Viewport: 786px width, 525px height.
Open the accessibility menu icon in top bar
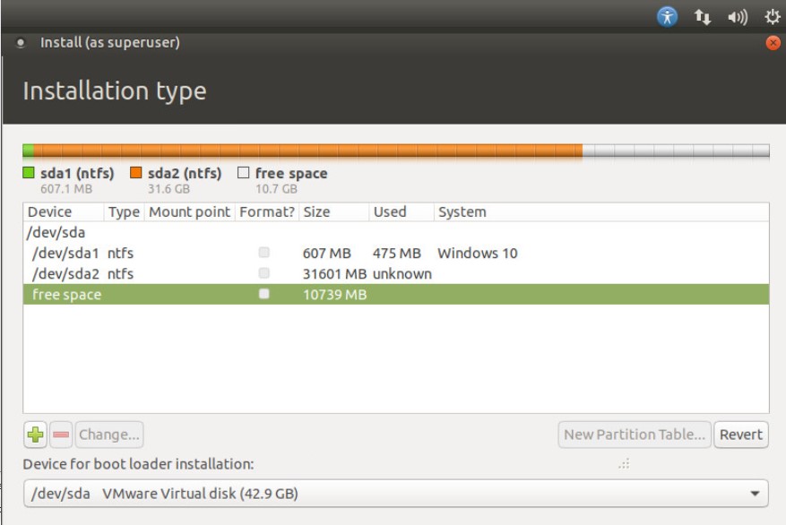click(x=667, y=16)
